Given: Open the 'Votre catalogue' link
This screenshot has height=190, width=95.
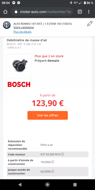Looking at the screenshot, I should pos(24,28).
